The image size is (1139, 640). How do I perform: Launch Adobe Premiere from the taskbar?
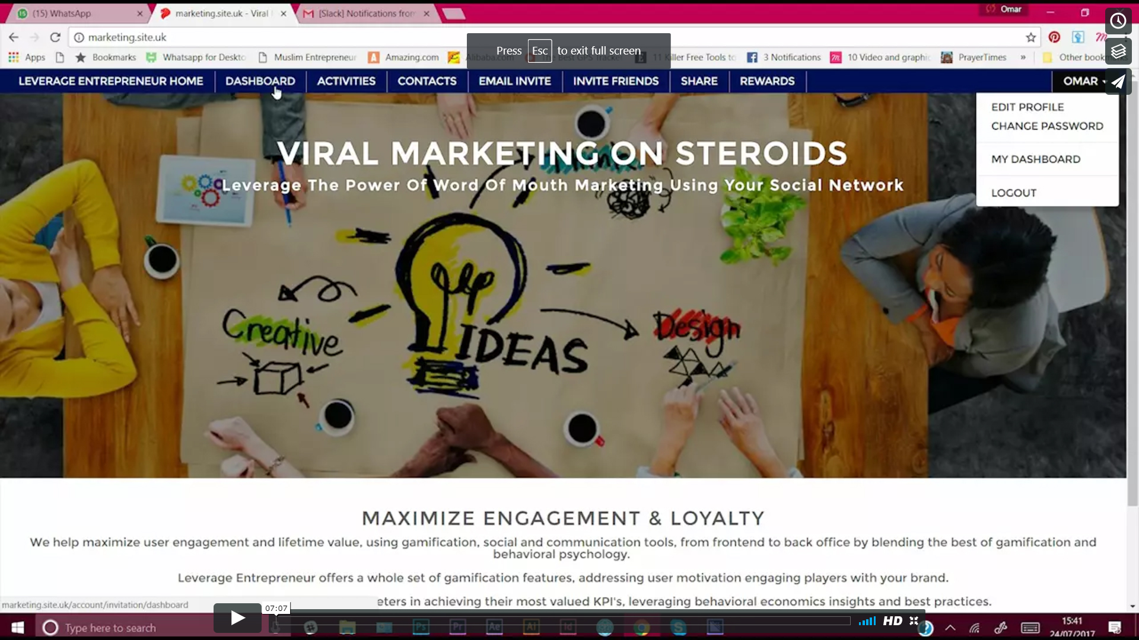pos(458,628)
